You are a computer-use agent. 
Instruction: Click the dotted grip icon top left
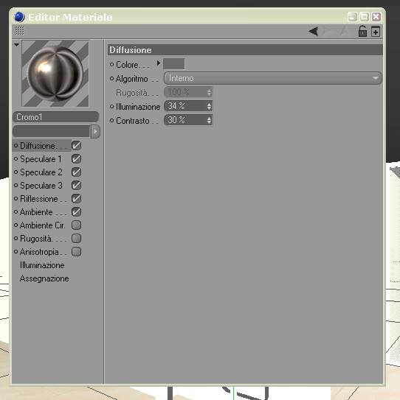[19, 31]
